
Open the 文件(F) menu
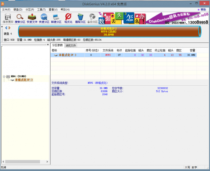point(6,10)
